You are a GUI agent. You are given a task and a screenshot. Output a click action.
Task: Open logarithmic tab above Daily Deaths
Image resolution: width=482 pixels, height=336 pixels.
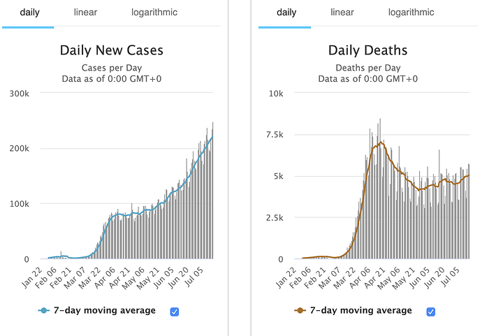[x=411, y=13]
